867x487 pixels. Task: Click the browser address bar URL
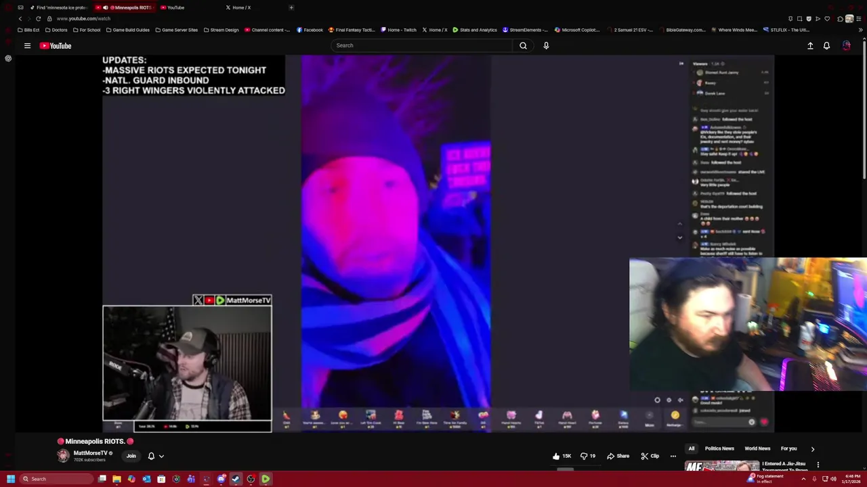pos(83,18)
